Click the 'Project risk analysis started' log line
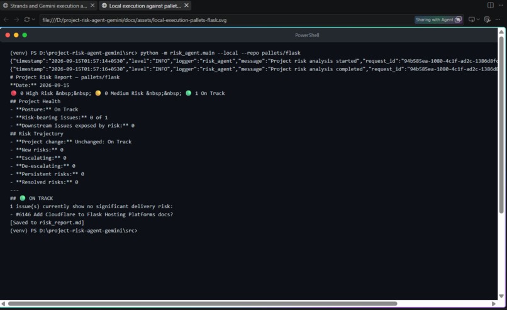 coord(254,61)
